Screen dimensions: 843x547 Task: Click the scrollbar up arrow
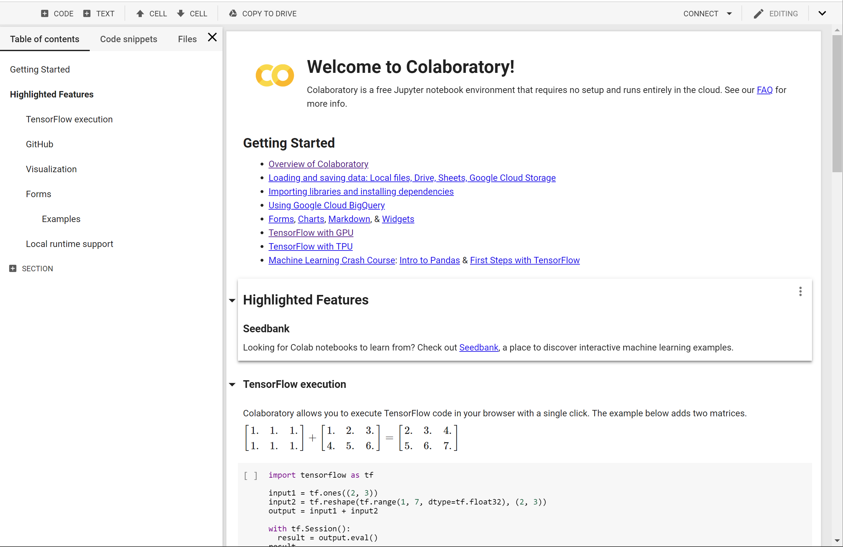(837, 30)
